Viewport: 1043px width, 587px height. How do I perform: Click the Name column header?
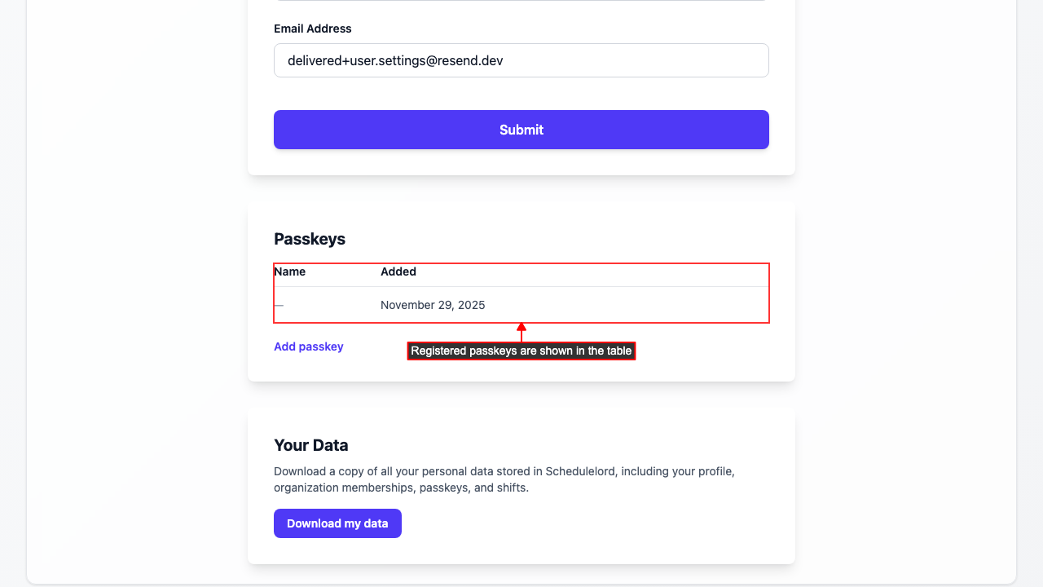pos(290,271)
